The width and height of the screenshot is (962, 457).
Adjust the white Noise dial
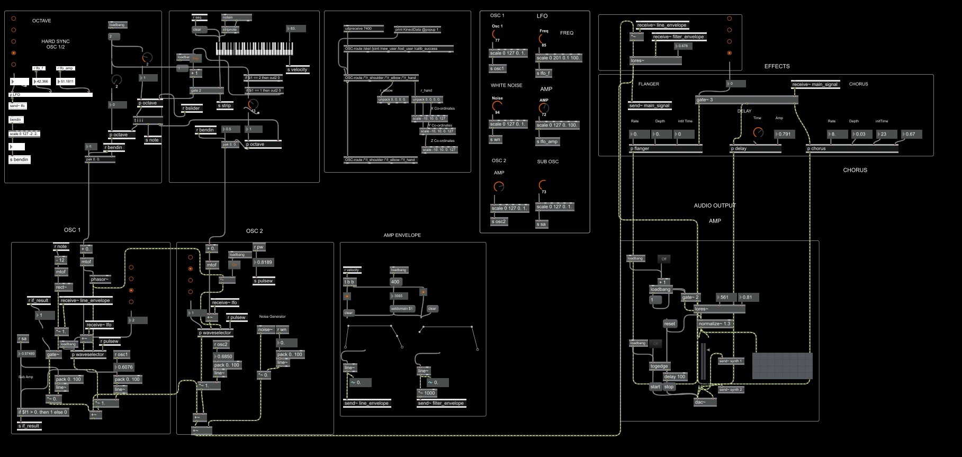point(497,105)
